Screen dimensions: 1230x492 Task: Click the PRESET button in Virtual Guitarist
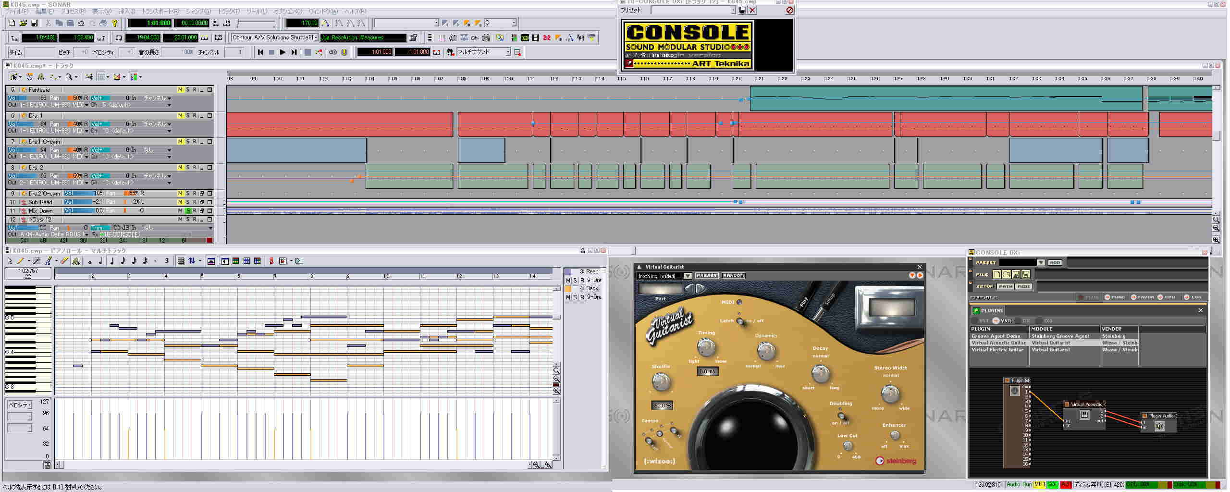(707, 276)
